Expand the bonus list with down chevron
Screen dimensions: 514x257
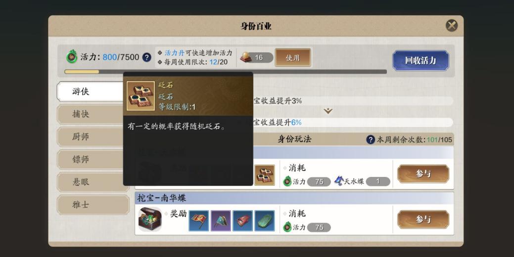(328, 111)
